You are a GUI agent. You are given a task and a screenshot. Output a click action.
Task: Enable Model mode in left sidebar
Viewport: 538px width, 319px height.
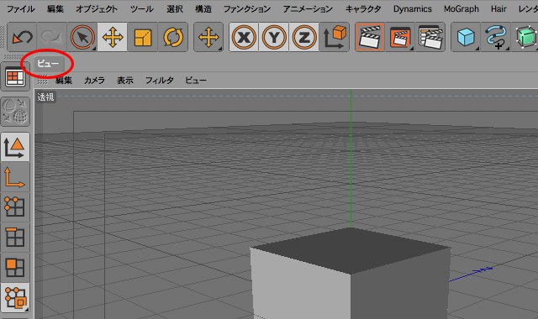point(15,148)
